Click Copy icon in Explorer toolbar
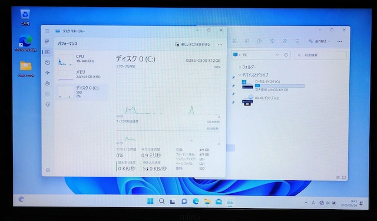The height and width of the screenshot is (221, 377). (247, 41)
